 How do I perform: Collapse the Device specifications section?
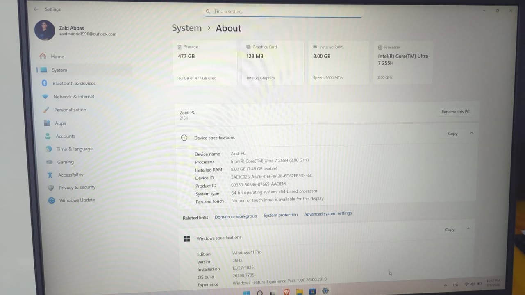pos(471,133)
